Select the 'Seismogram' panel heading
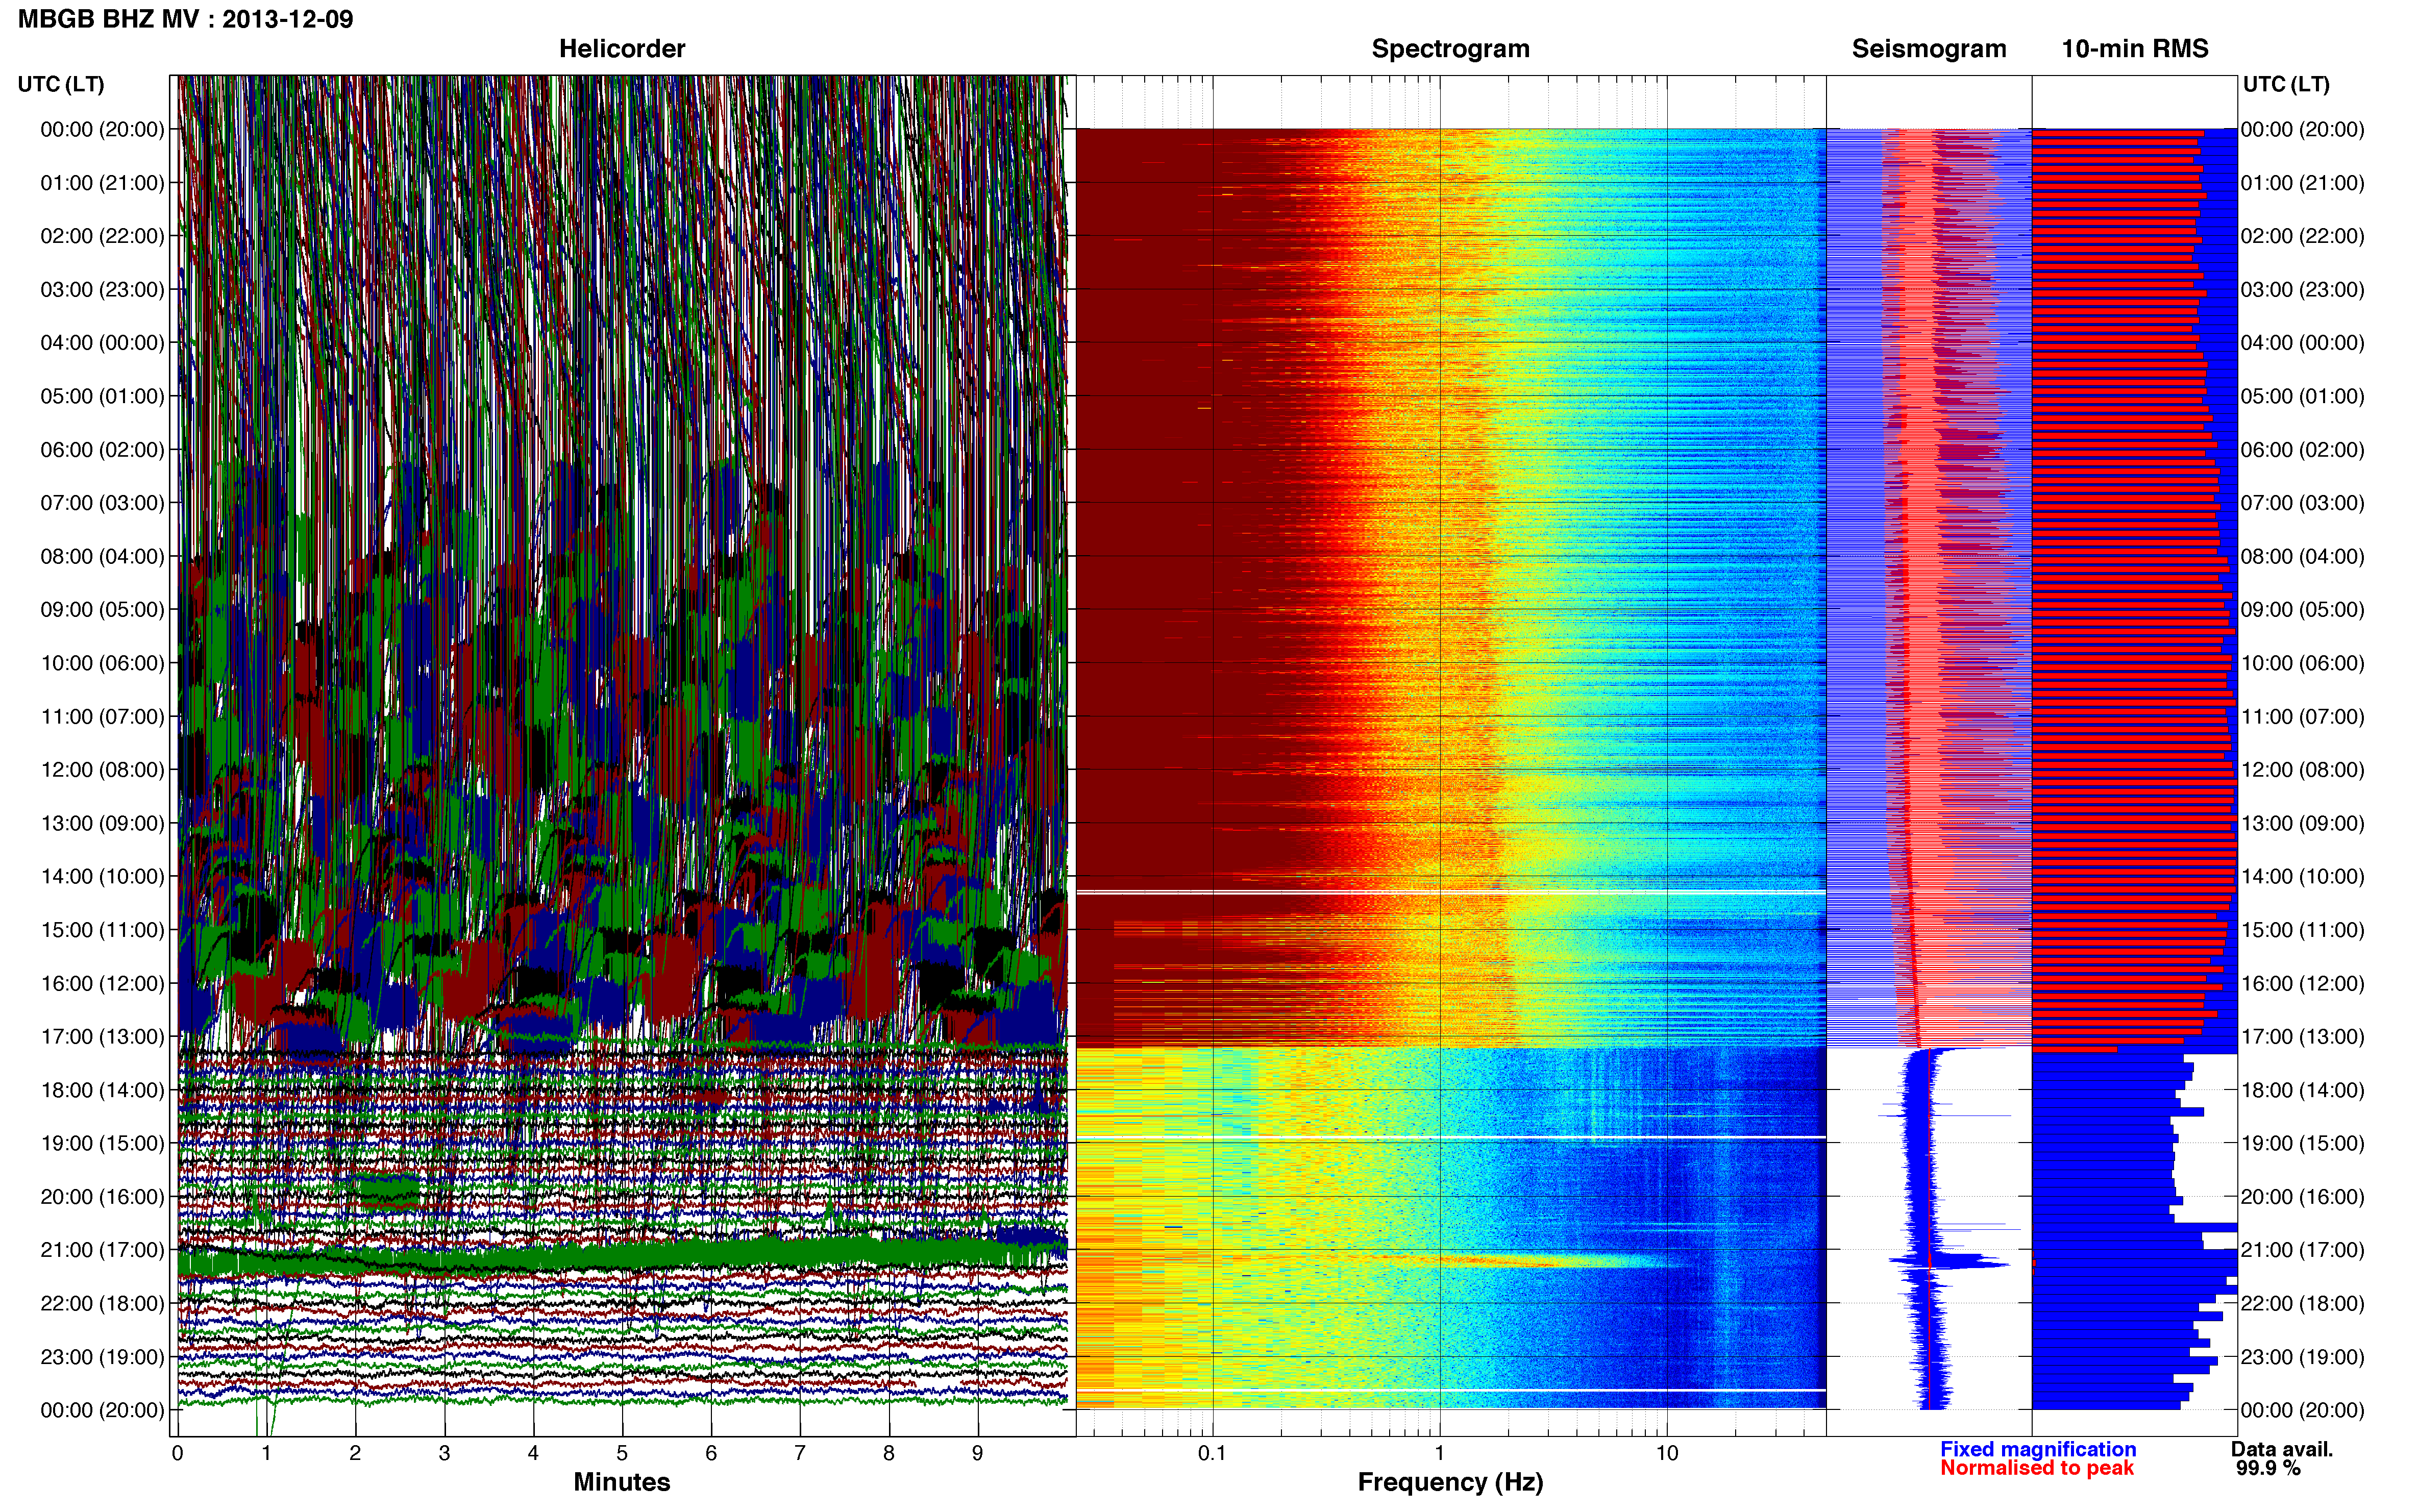The height and width of the screenshot is (1512, 2419). (x=1929, y=48)
